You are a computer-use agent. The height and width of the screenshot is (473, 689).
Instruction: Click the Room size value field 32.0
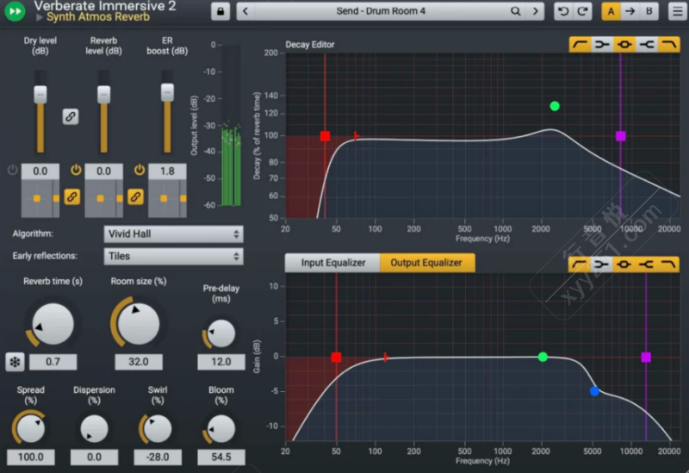[139, 362]
